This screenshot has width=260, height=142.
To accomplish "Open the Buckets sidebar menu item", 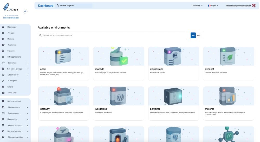I will pos(15,39).
